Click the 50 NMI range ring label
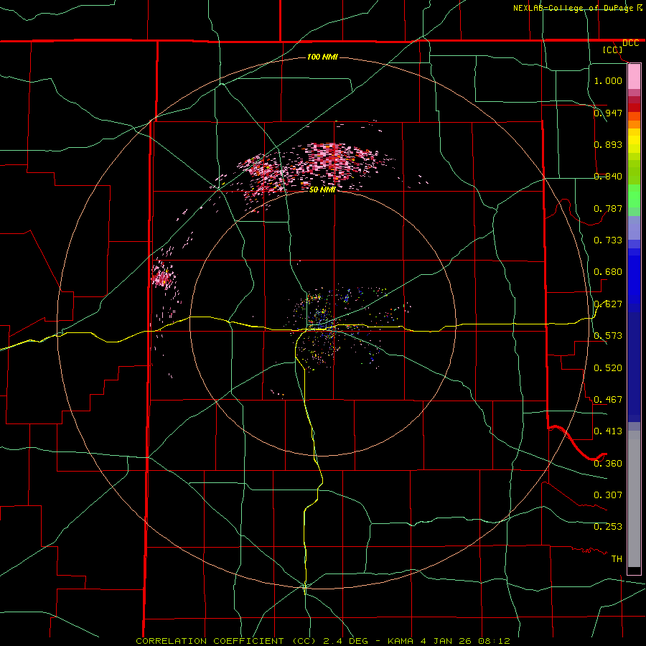The height and width of the screenshot is (646, 646). point(322,189)
